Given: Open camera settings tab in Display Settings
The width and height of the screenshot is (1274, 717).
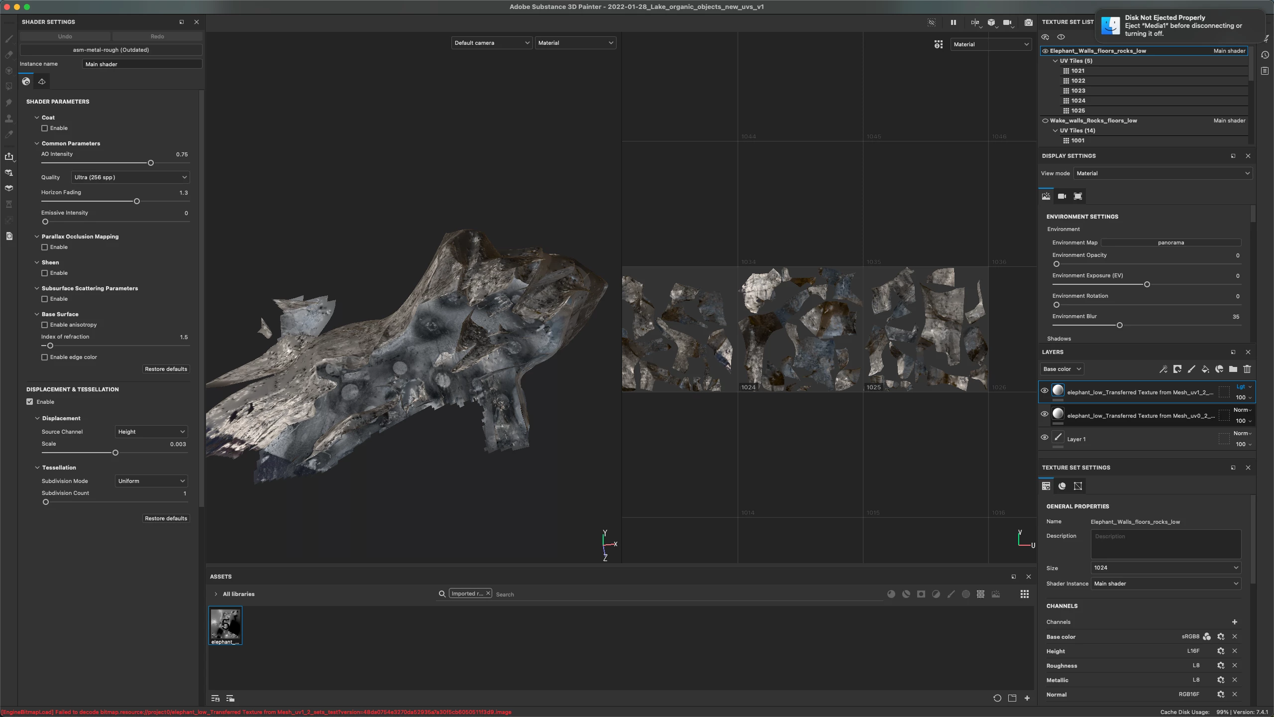Looking at the screenshot, I should coord(1062,196).
